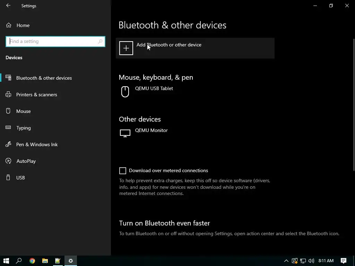The image size is (355, 266).
Task: Click the Bluetooth devices sidebar icon
Action: click(8, 78)
